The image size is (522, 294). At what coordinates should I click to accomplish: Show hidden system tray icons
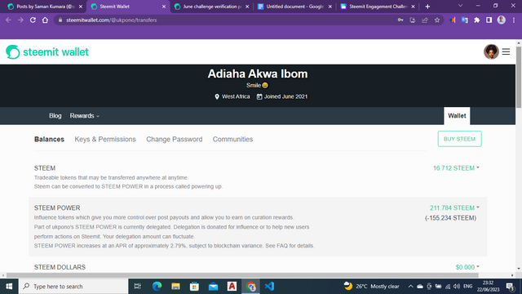coord(410,287)
